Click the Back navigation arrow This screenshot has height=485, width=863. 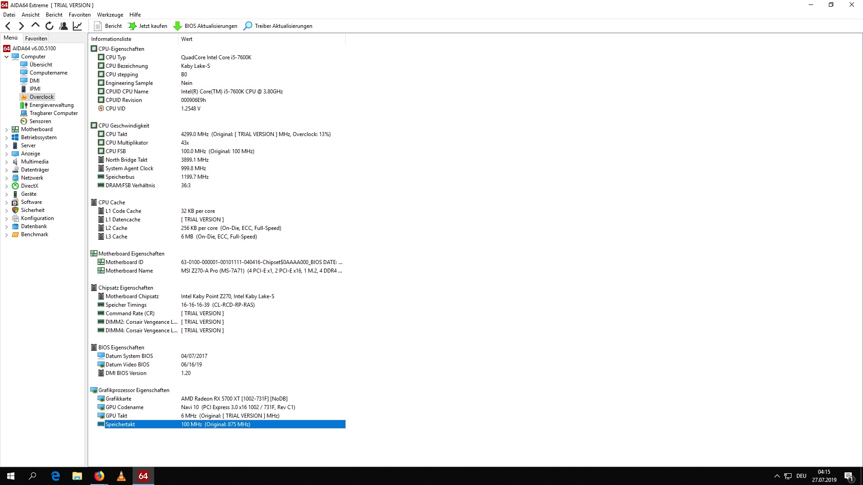click(x=8, y=26)
